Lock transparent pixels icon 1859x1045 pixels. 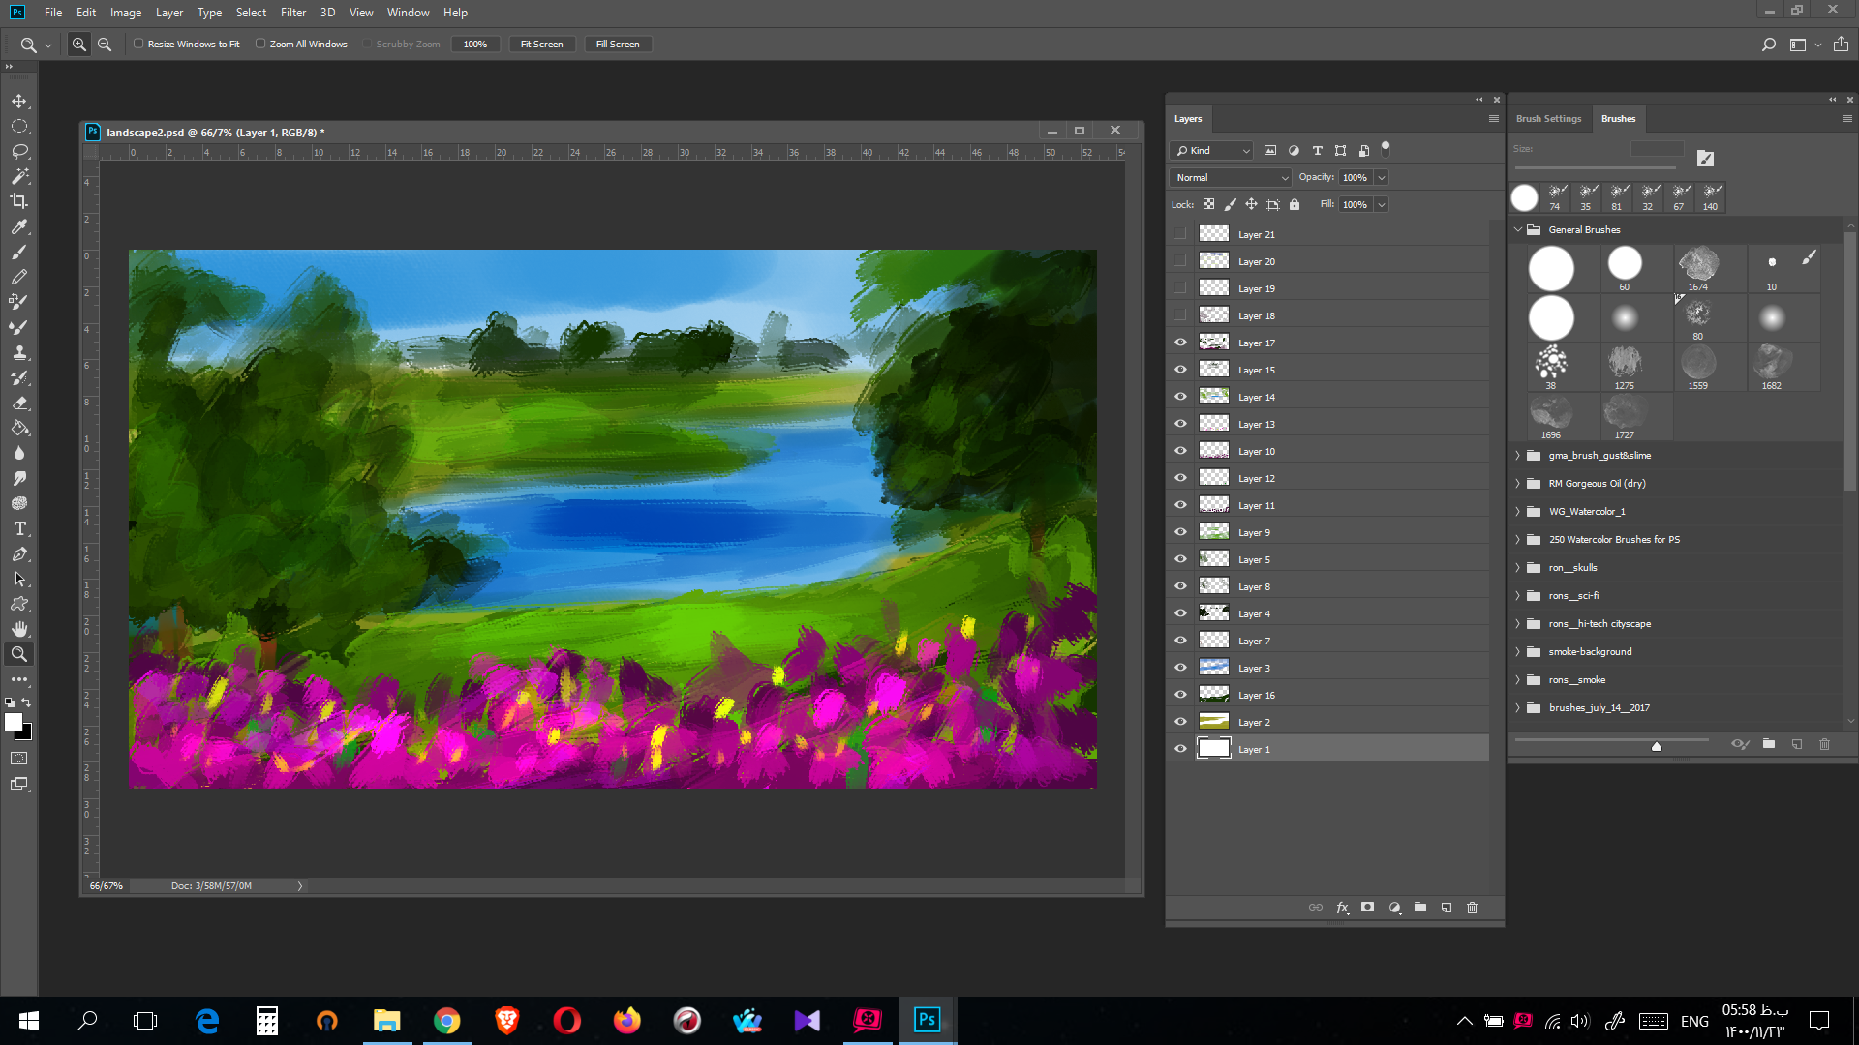coord(1208,204)
